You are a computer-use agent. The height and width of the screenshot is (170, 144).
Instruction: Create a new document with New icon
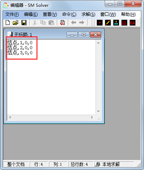(8, 23)
